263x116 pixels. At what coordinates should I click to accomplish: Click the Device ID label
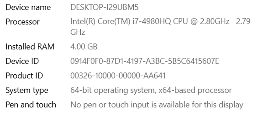tap(22, 61)
